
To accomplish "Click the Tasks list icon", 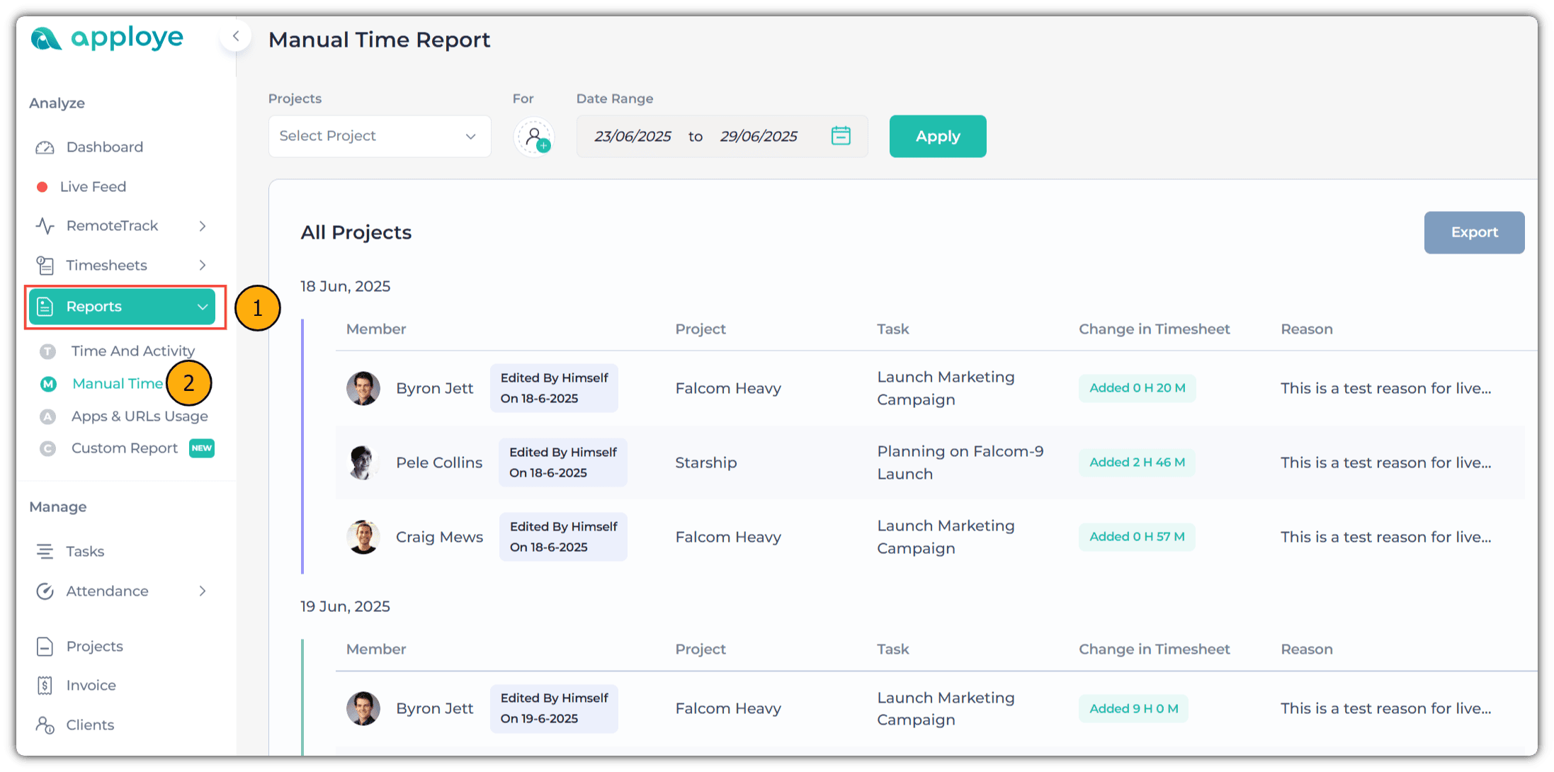I will (x=45, y=552).
